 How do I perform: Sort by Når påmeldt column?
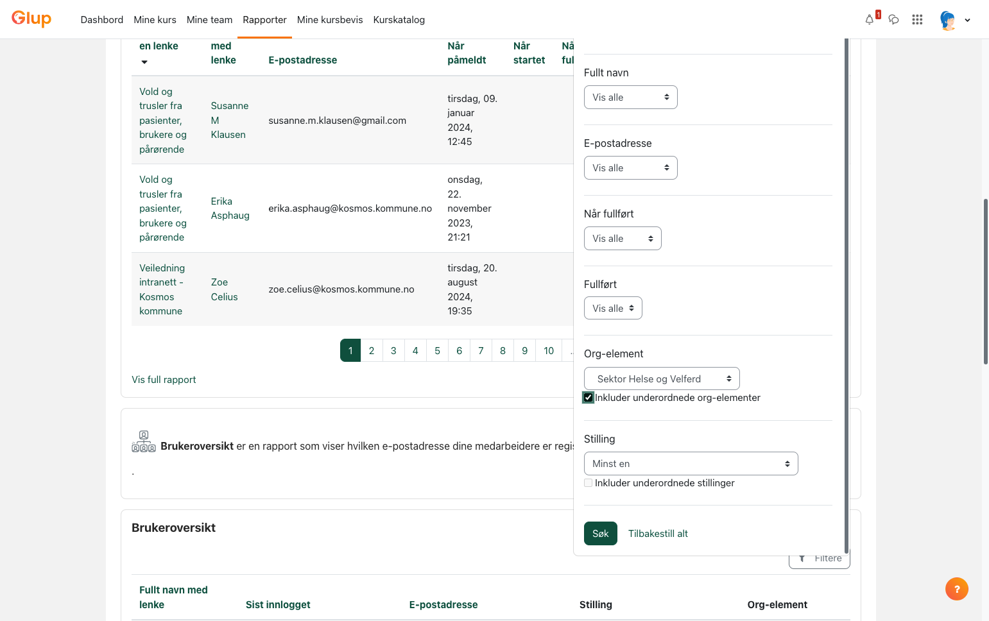[467, 53]
